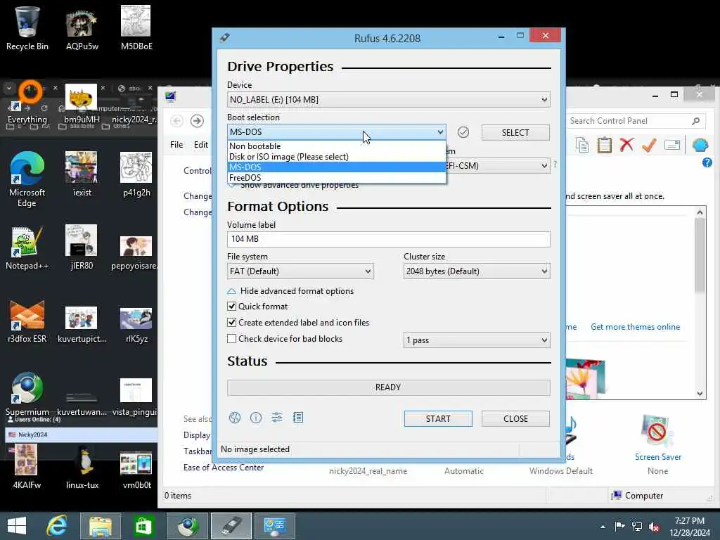The image size is (720, 540).
Task: Select the Supermium desktop shortcut
Action: (x=27, y=394)
